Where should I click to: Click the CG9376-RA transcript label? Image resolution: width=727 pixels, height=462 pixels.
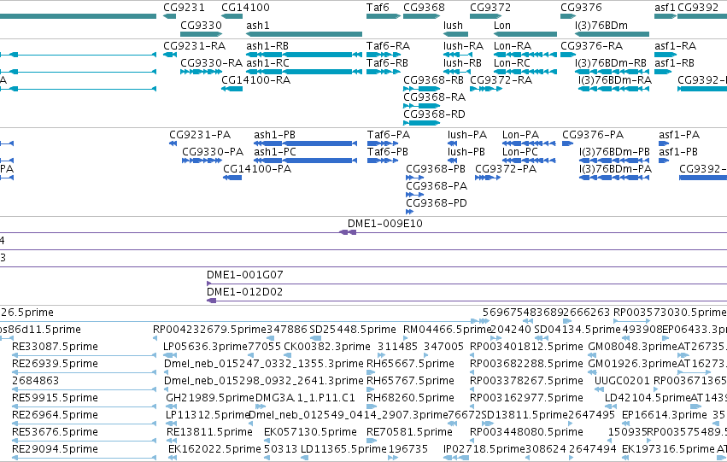click(x=592, y=46)
